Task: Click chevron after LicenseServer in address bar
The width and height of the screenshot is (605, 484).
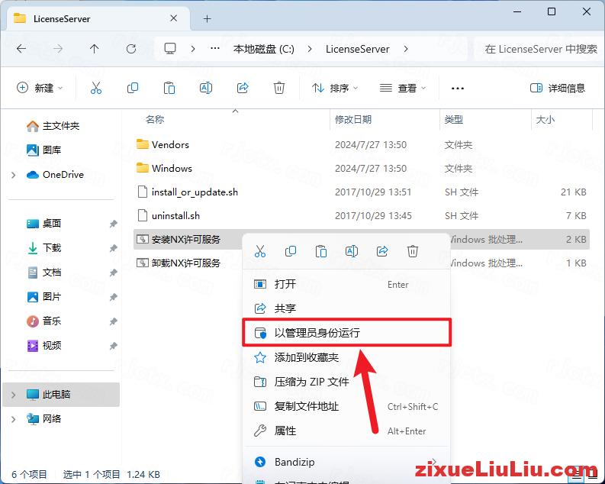Action: 406,49
